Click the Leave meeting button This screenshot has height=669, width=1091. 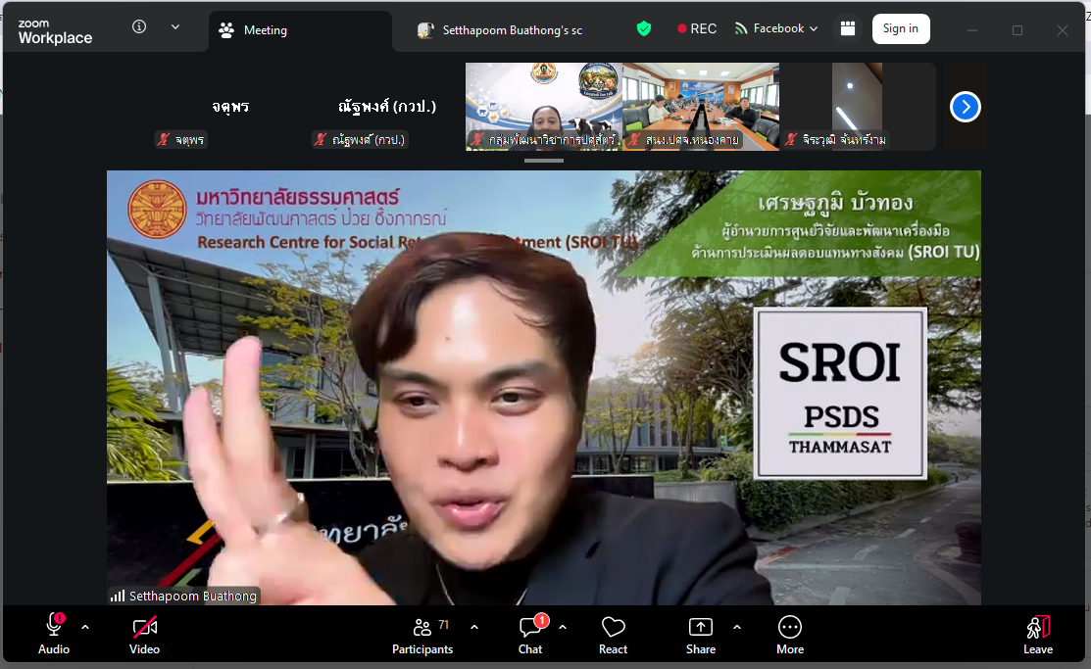1038,635
